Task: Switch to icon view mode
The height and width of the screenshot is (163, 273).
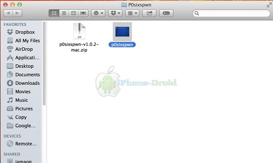Action: point(54,13)
